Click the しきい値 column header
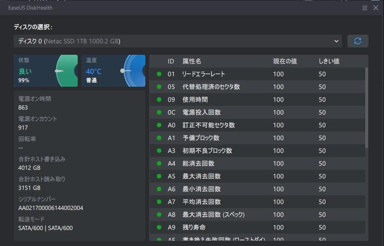The height and width of the screenshot is (246, 384). coord(329,61)
